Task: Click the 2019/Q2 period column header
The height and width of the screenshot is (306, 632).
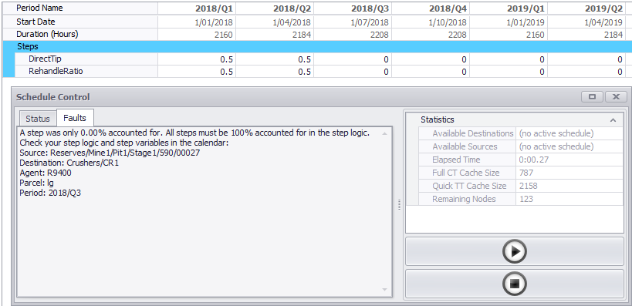Action: point(586,8)
